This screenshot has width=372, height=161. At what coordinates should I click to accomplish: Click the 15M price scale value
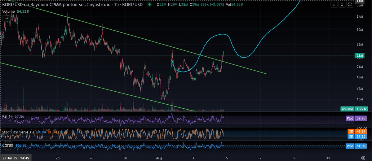[x=360, y=99]
